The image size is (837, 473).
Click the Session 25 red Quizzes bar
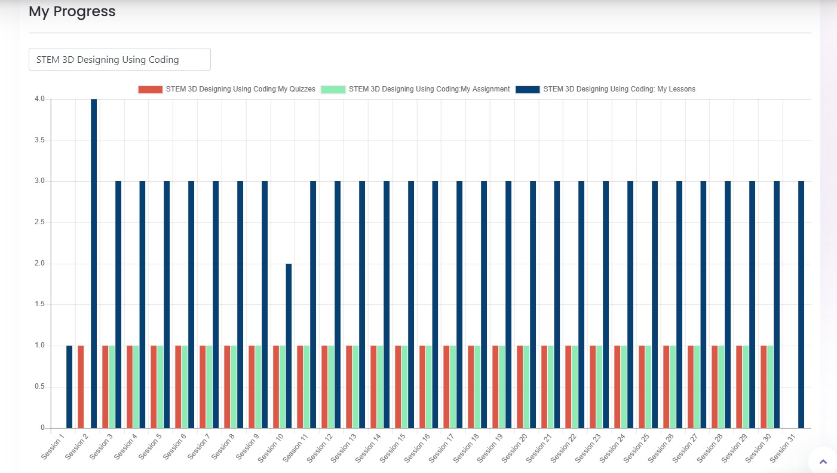coord(642,386)
